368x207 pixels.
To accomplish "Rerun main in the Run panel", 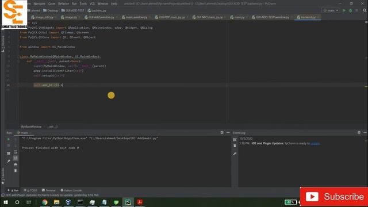I will pyautogui.click(x=9, y=139).
